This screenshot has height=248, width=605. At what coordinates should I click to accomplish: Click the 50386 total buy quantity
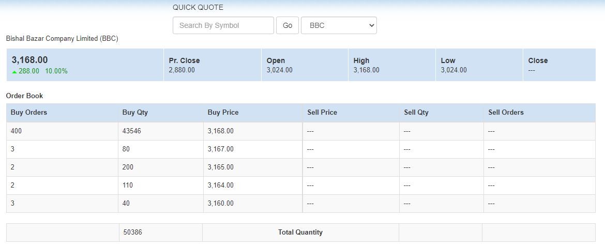(x=133, y=233)
